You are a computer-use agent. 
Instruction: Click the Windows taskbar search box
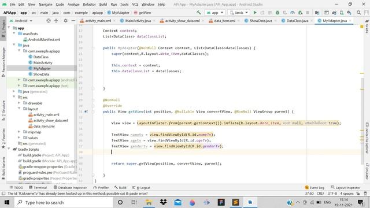tap(64, 202)
